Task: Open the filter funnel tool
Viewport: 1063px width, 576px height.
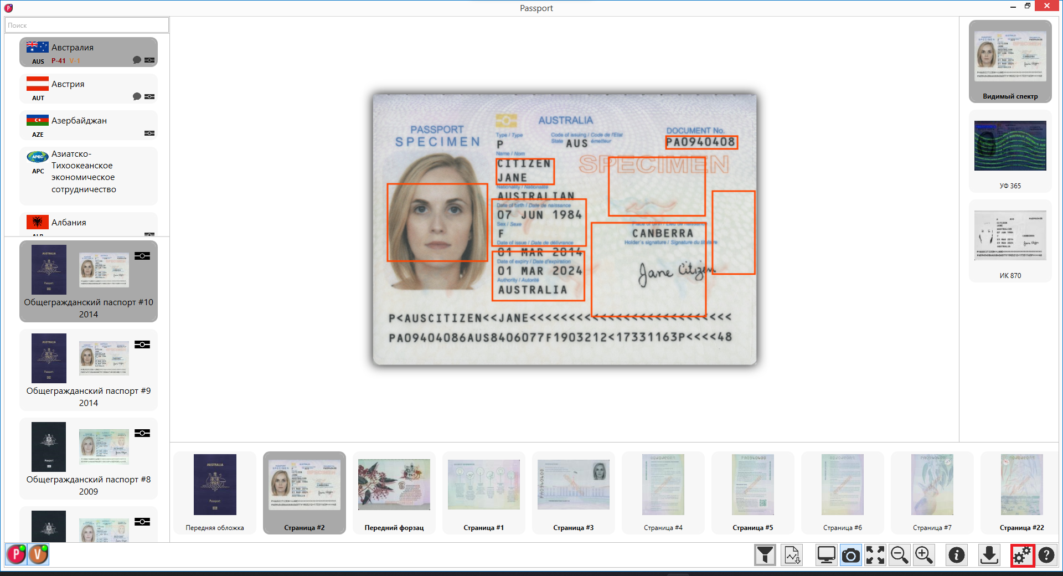Action: pyautogui.click(x=765, y=554)
